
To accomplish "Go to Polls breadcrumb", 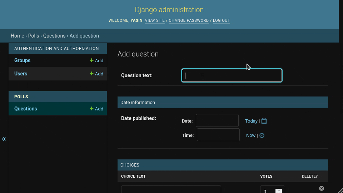I will click(x=34, y=36).
